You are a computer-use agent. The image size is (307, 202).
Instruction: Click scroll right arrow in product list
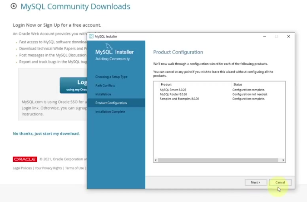283,160
